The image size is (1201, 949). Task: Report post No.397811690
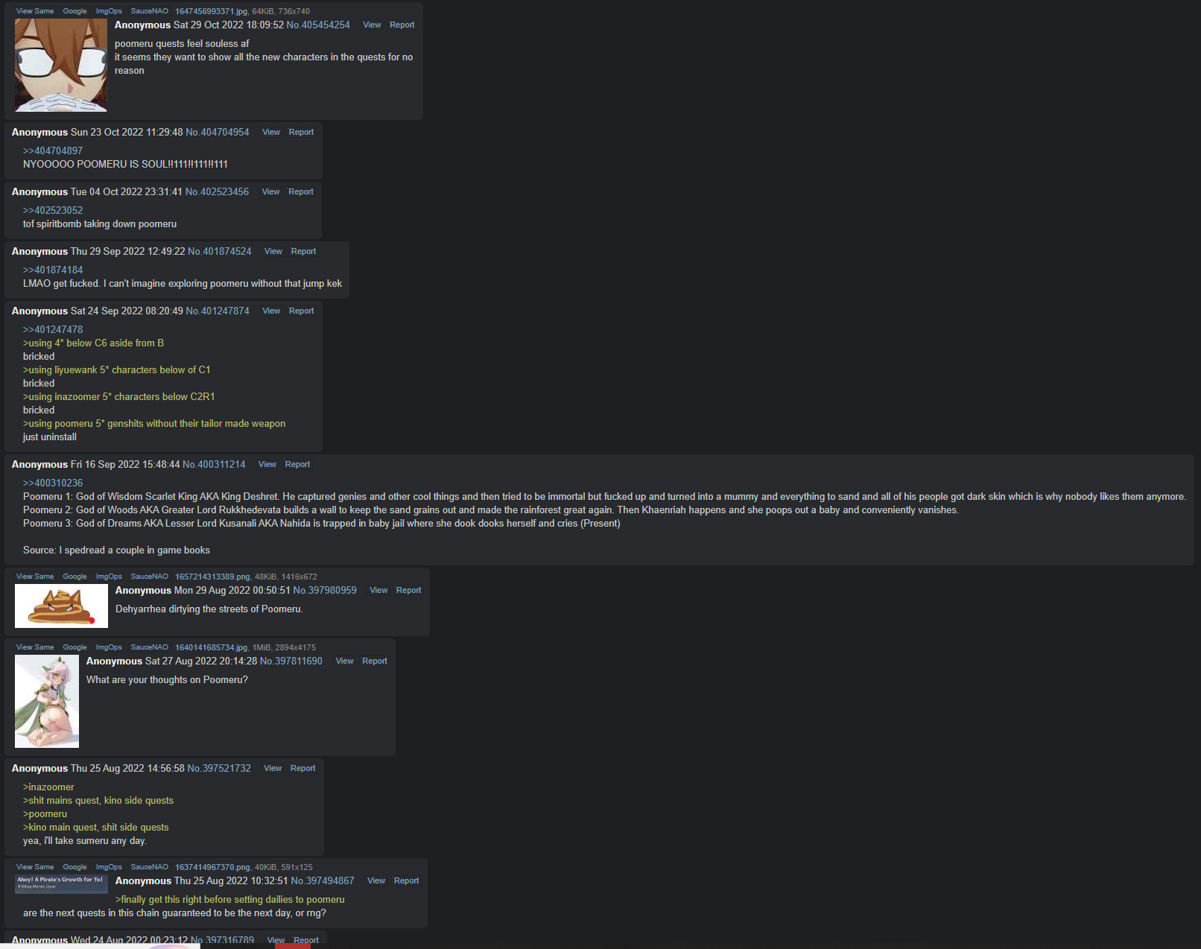pos(375,661)
